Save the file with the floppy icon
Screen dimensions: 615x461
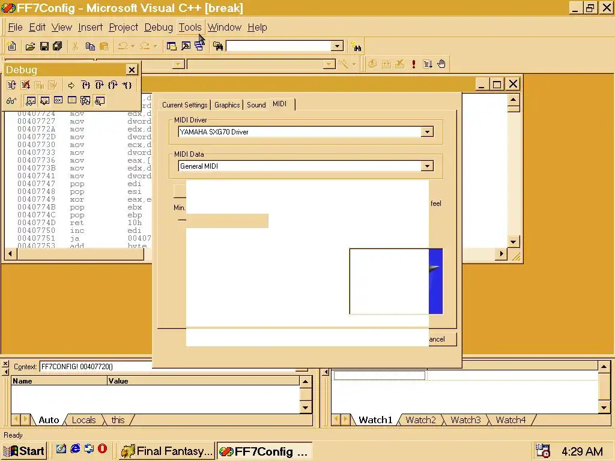click(44, 46)
